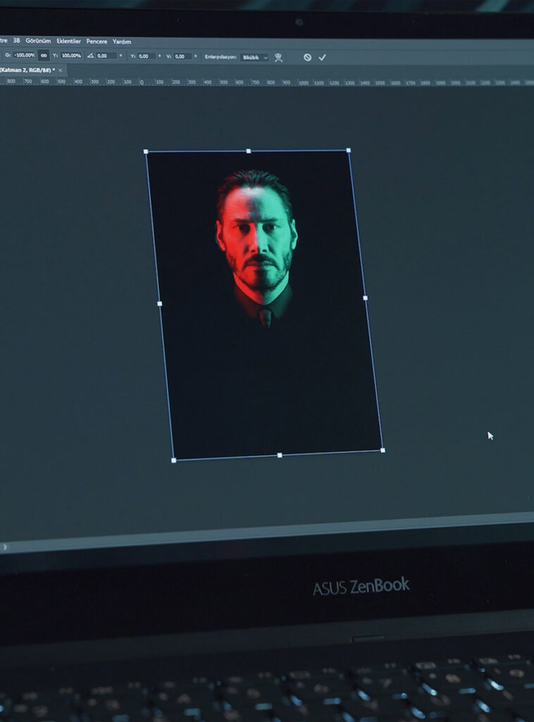Switch to warp mode icon

pos(279,57)
